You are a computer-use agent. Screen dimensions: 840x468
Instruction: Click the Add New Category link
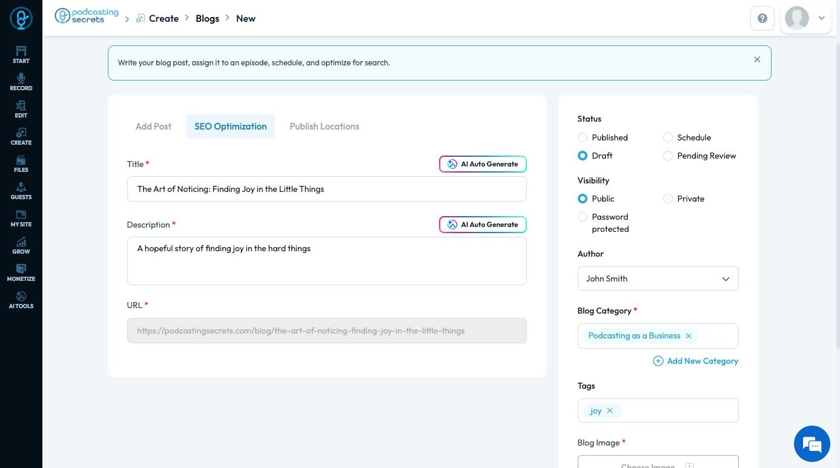[x=696, y=361]
